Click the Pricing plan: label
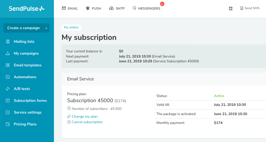Screen dimensions: 266x142 (x=77, y=94)
